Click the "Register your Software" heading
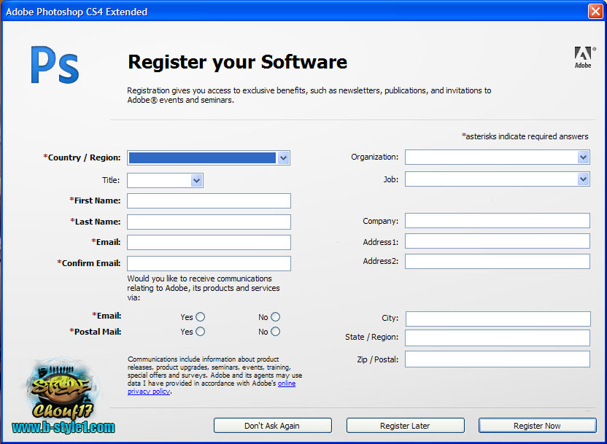Screen dimensions: 607x444 click(x=237, y=62)
